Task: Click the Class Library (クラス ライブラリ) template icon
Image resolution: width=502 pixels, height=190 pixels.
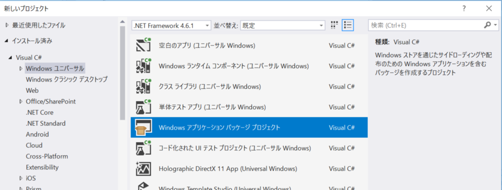Action: [144, 87]
